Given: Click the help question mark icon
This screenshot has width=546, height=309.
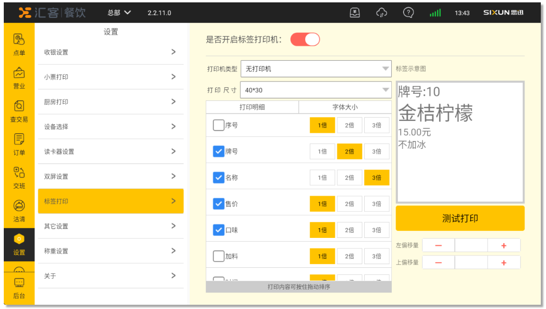Looking at the screenshot, I should click(x=408, y=13).
